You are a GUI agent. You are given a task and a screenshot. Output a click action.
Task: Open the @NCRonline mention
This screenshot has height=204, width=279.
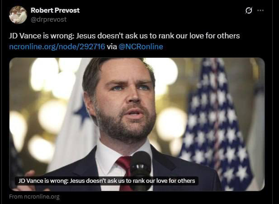point(141,46)
